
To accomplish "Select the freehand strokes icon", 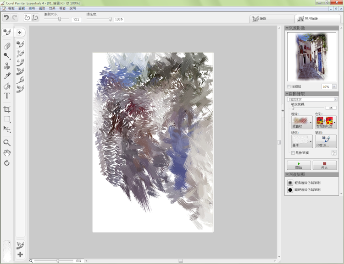I will pyautogui.click(x=27, y=17).
